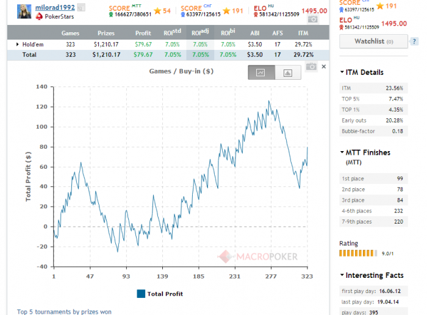Click the MTT score orange star icon

click(157, 11)
